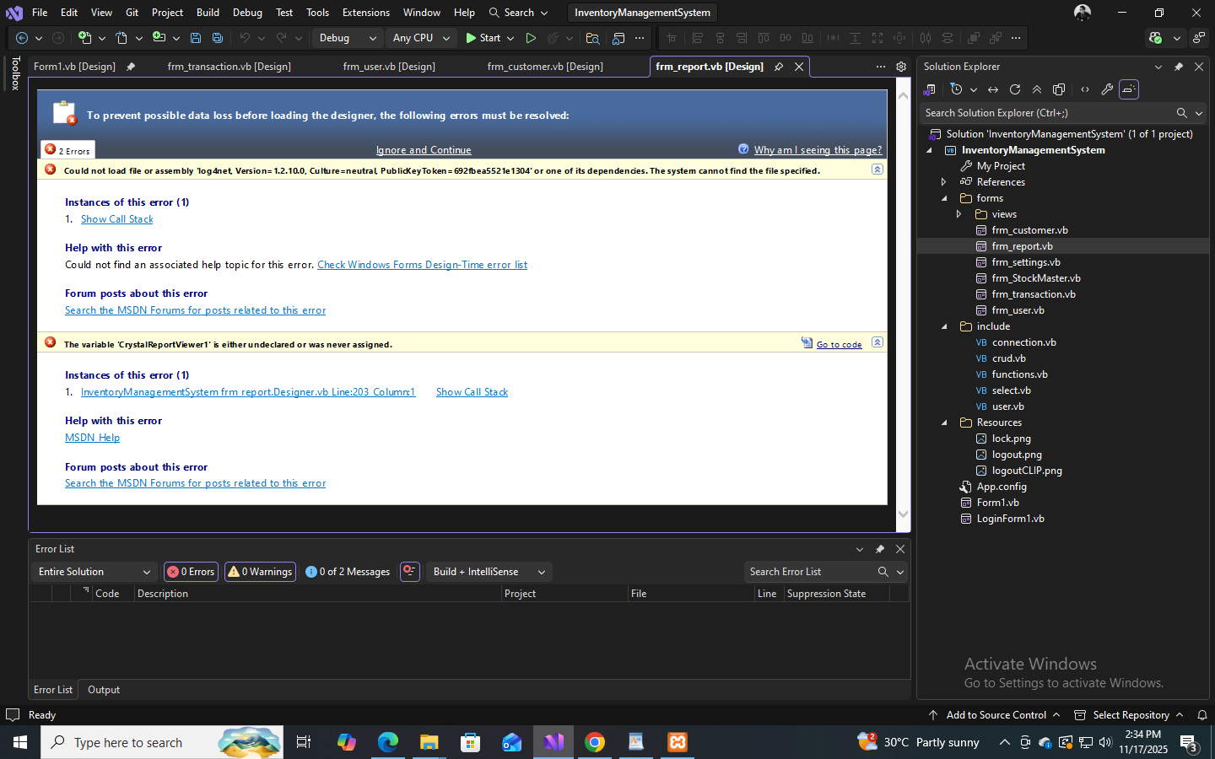The height and width of the screenshot is (759, 1215).
Task: Toggle the 0 Warnings filter button
Action: pyautogui.click(x=260, y=572)
